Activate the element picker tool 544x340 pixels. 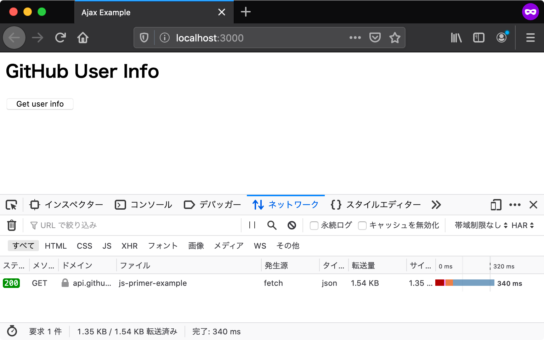12,205
